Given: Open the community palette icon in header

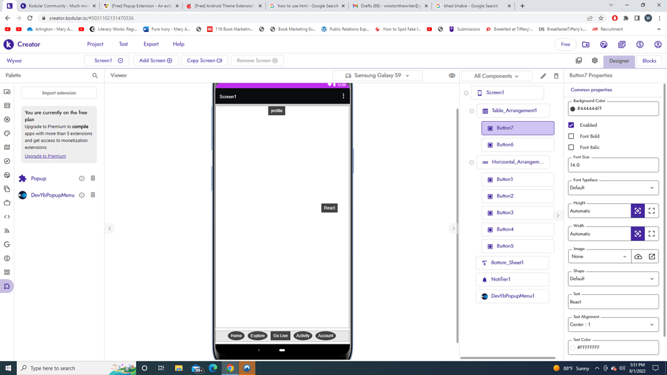Looking at the screenshot, I should (604, 44).
